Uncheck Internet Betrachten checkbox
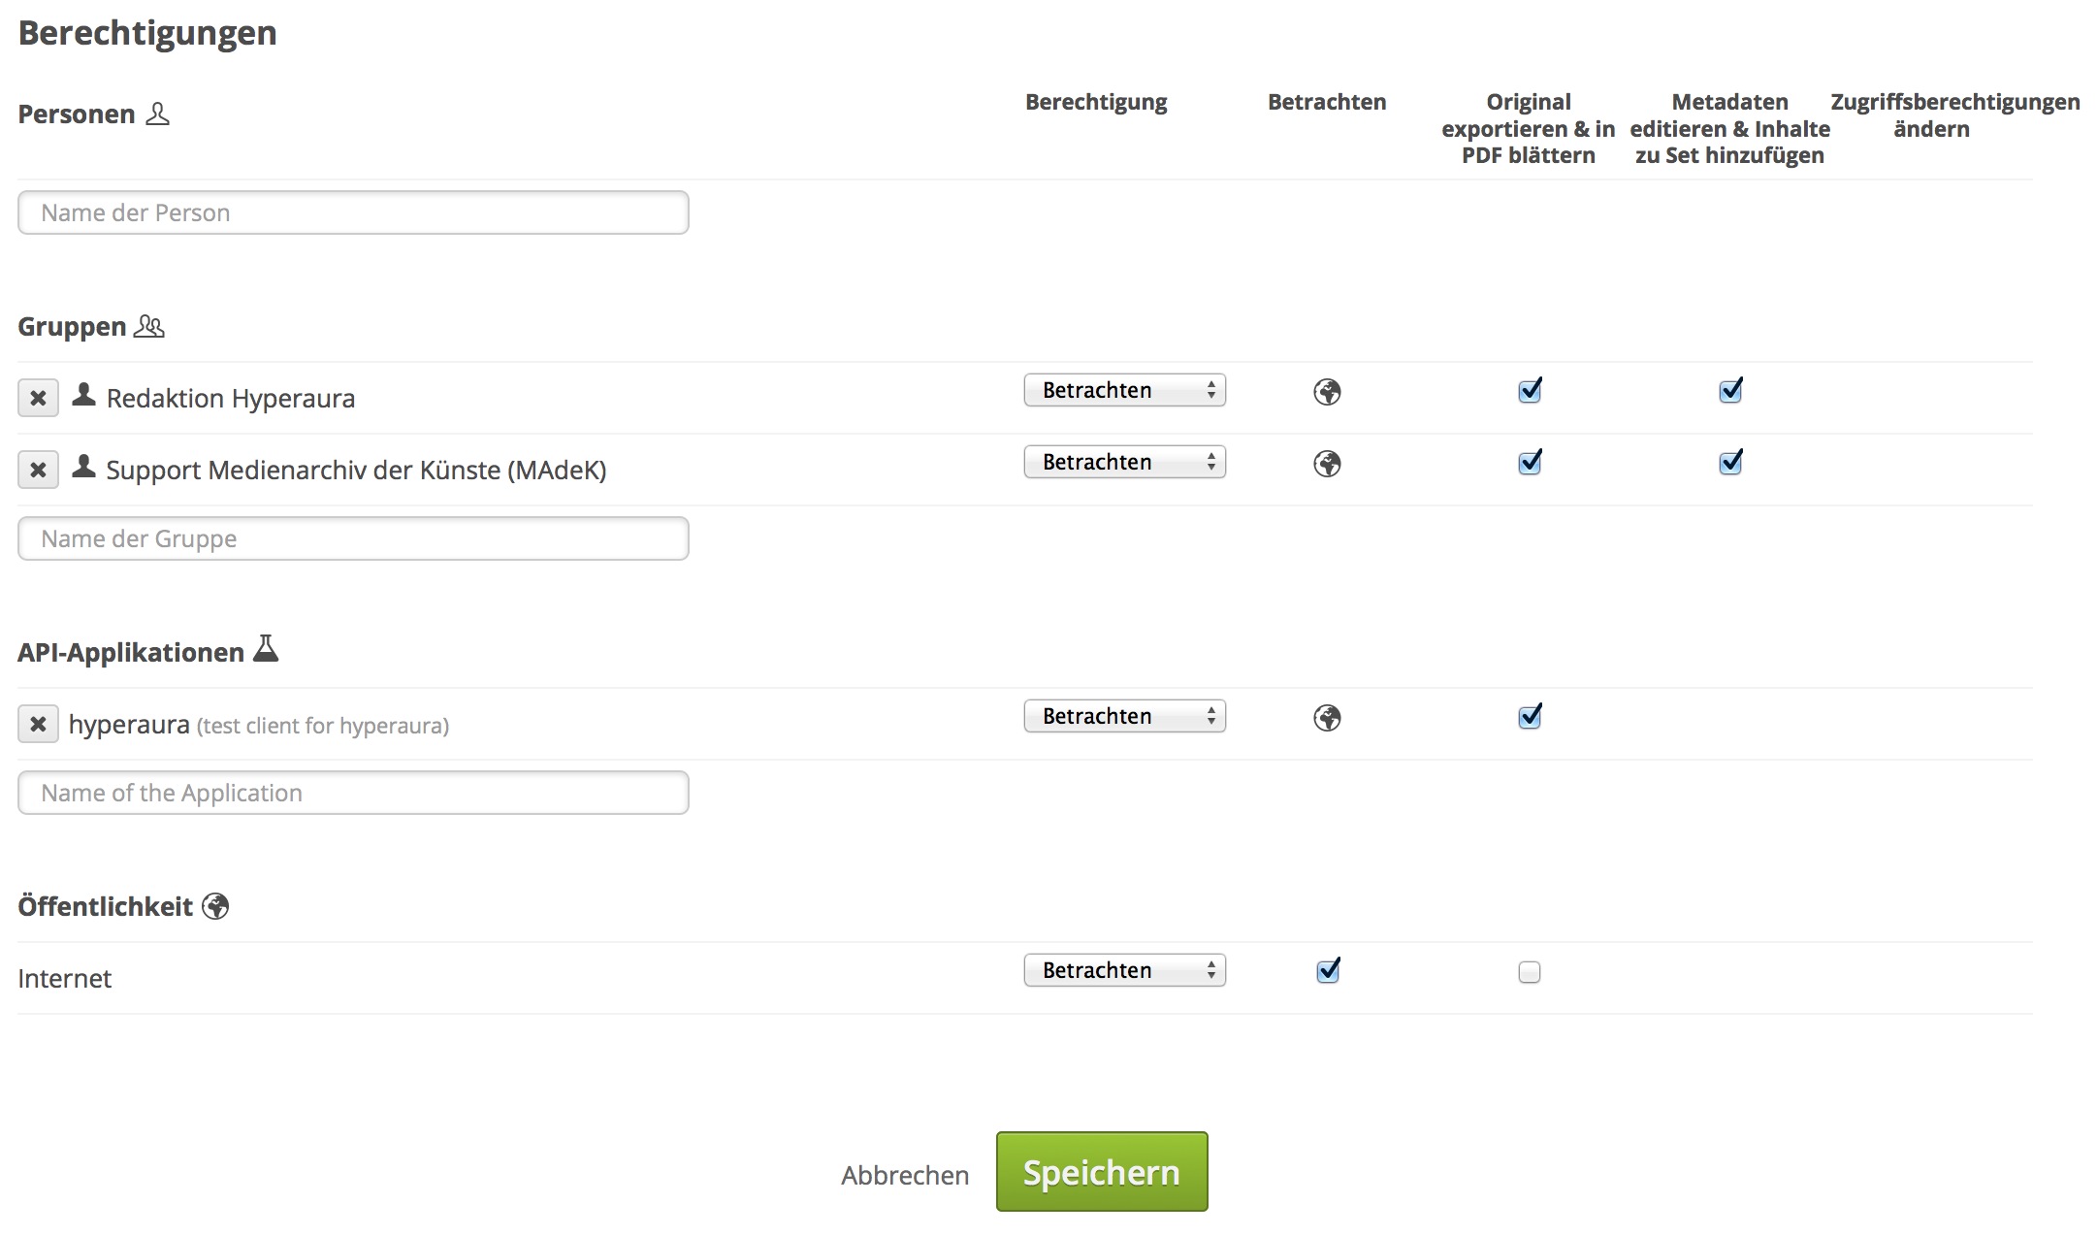Screen dimensions: 2097x1236 tap(1328, 971)
